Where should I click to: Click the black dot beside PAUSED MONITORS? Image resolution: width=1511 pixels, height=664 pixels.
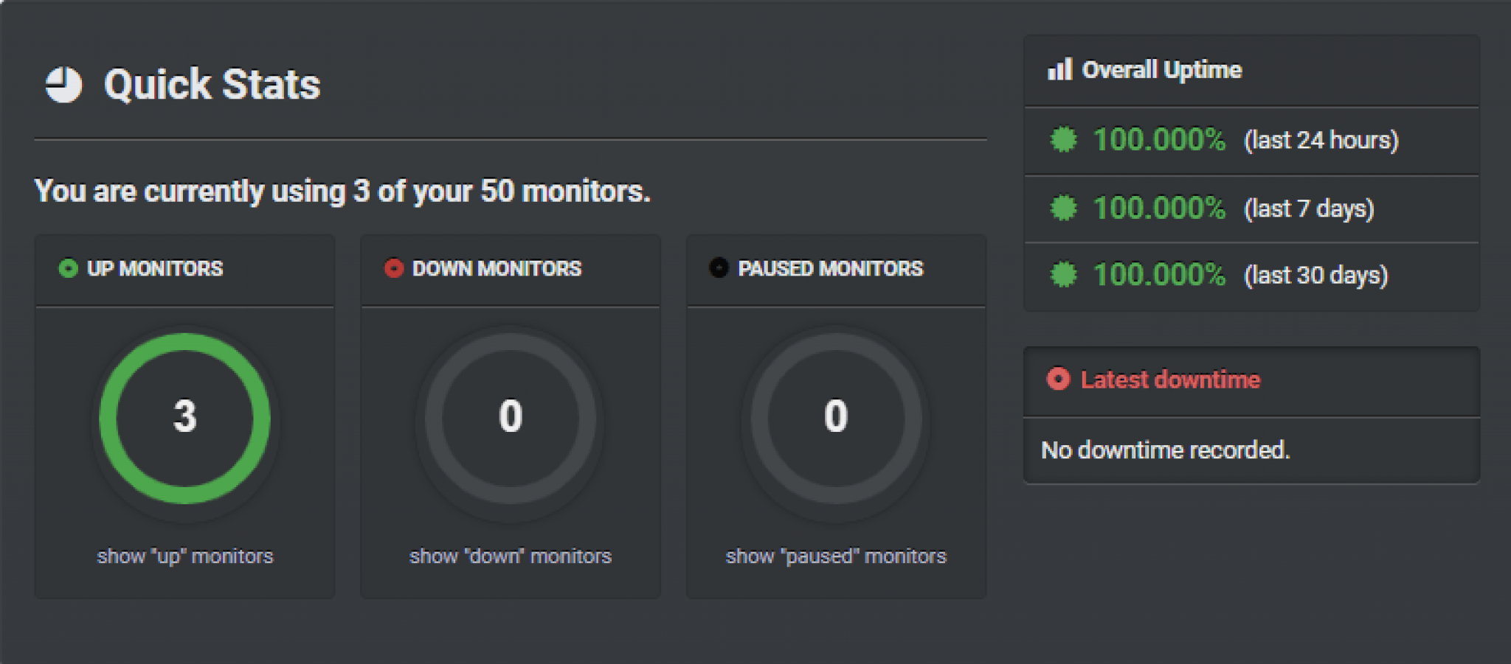[x=719, y=268]
